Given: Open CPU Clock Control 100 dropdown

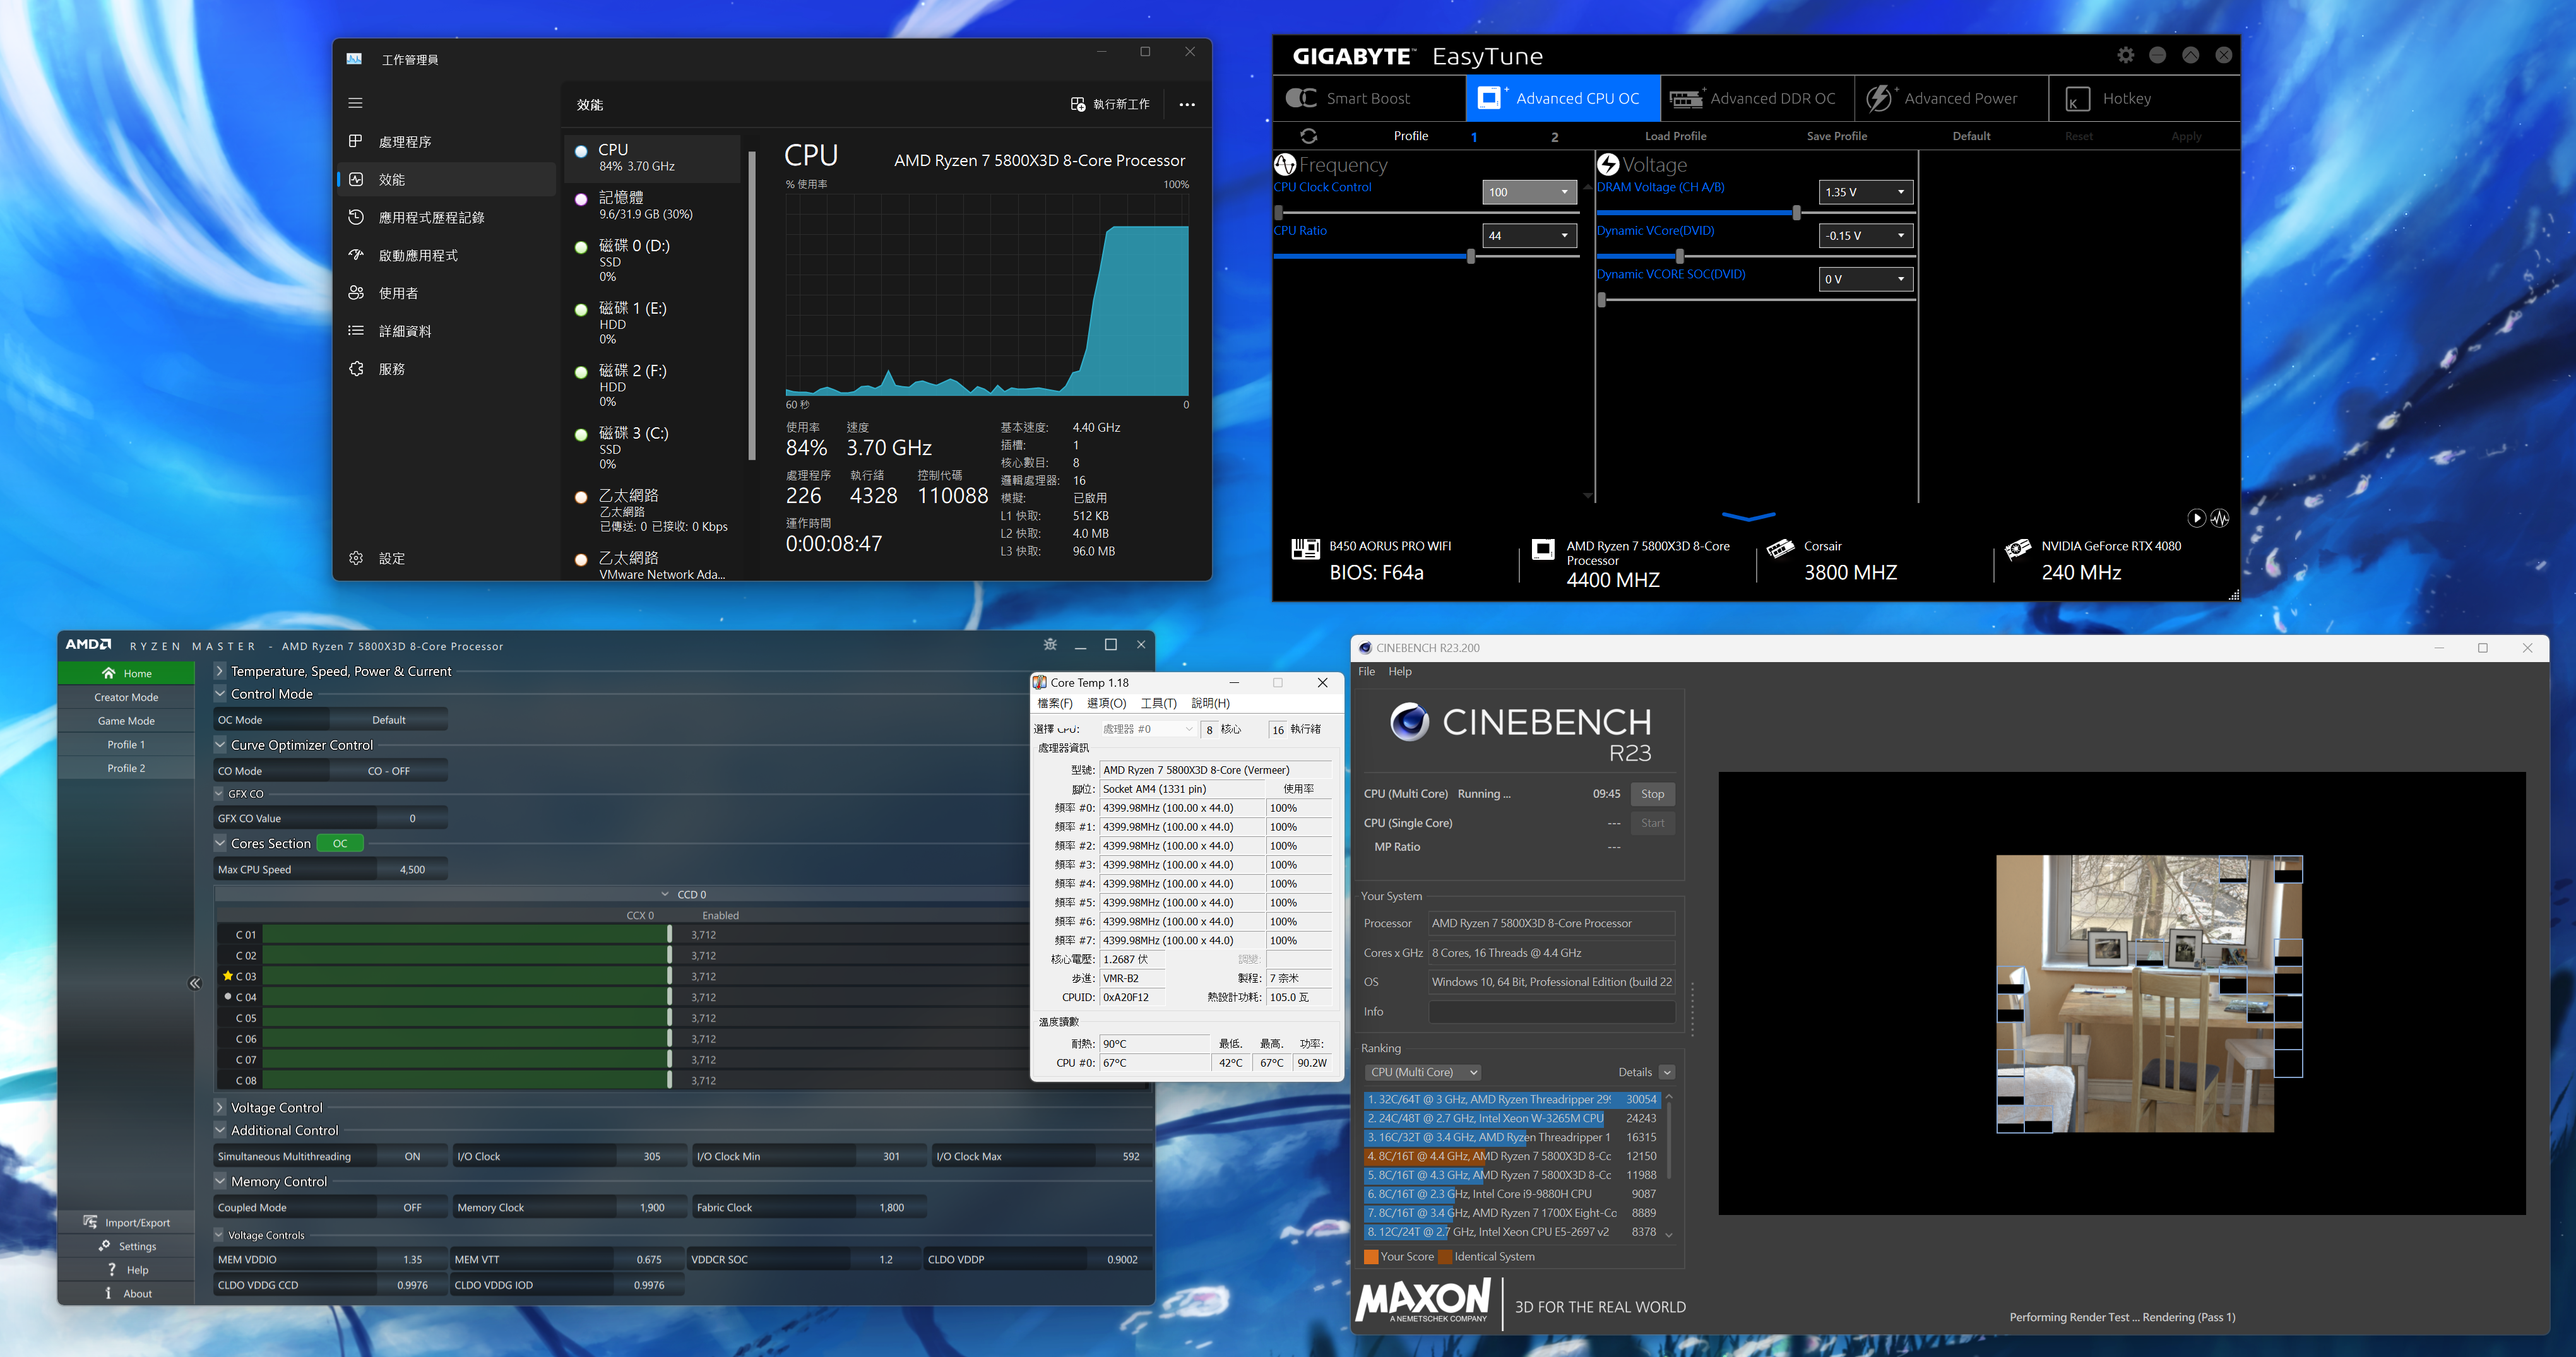Looking at the screenshot, I should pos(1529,192).
